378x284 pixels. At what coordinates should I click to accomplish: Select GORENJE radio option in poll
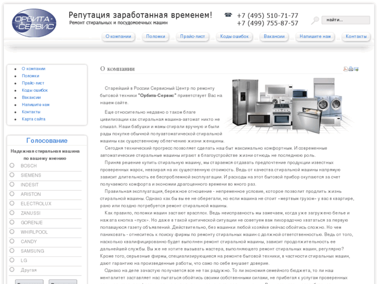pos(12,222)
